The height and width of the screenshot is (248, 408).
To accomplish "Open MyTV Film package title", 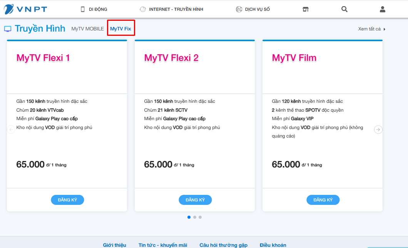I will point(294,57).
